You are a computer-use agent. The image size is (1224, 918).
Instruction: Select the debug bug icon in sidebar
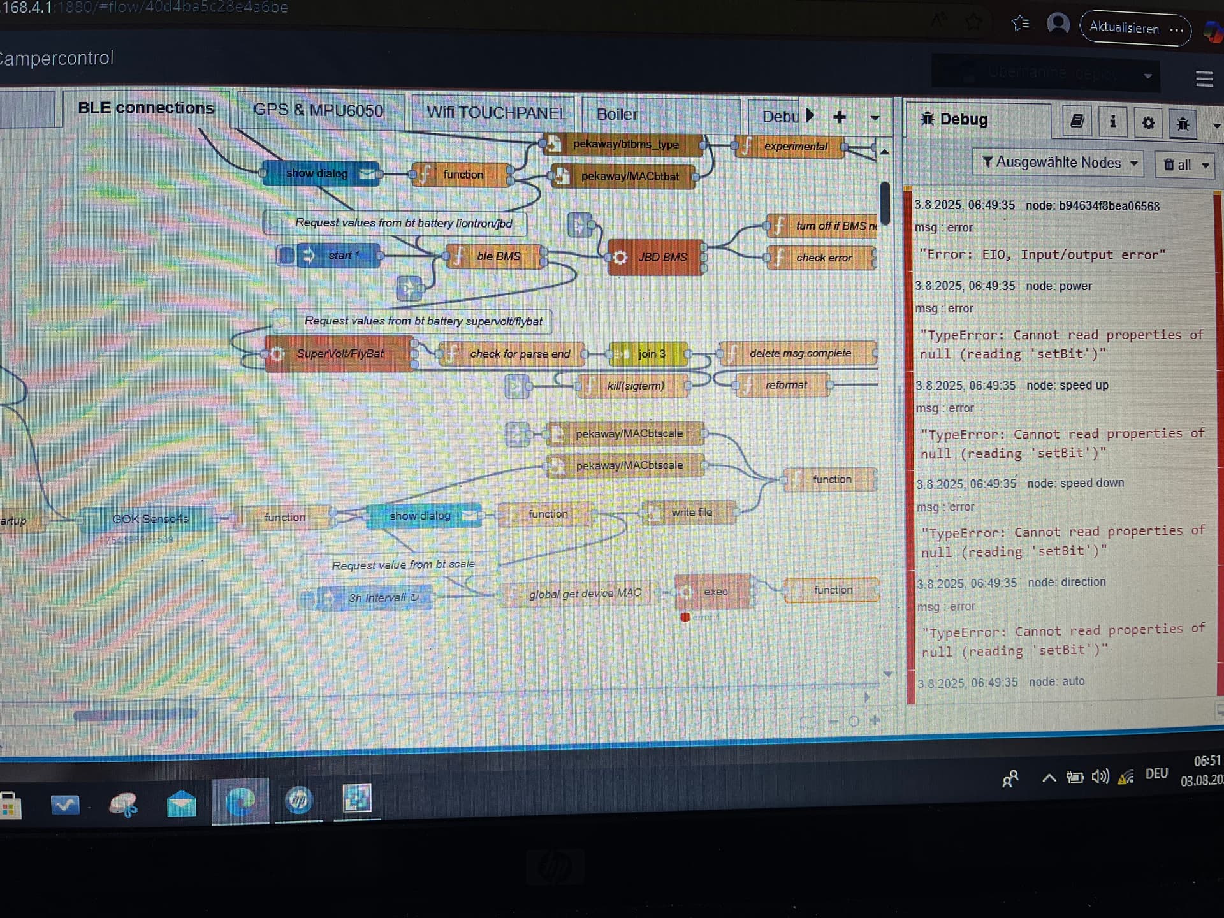point(1183,123)
